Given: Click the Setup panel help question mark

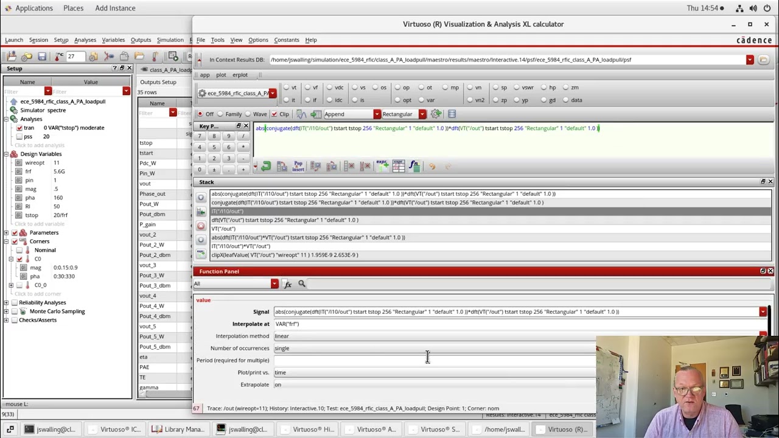Looking at the screenshot, I should click(114, 68).
